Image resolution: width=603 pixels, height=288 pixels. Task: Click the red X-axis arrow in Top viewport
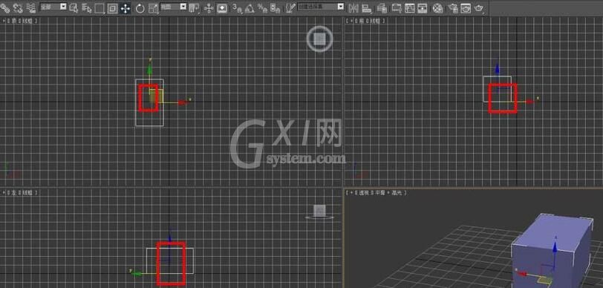183,102
